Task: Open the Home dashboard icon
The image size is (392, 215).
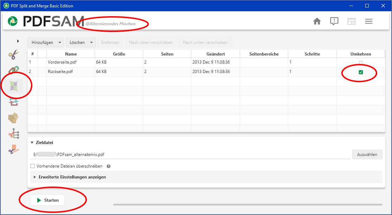Action: tap(317, 21)
